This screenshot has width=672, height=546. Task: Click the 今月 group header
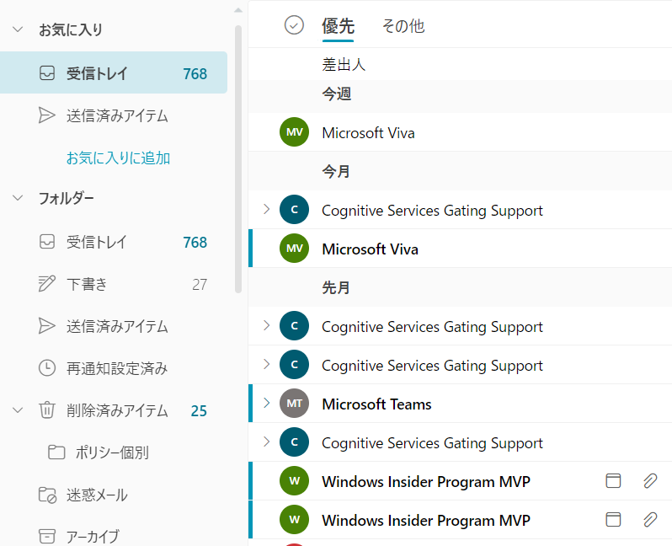click(x=460, y=171)
